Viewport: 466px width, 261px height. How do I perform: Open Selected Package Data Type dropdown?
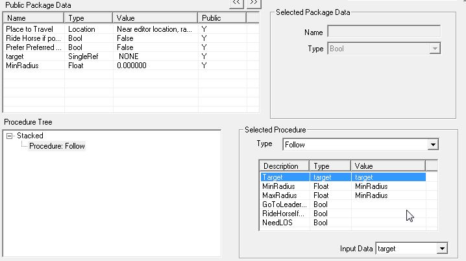pyautogui.click(x=435, y=49)
